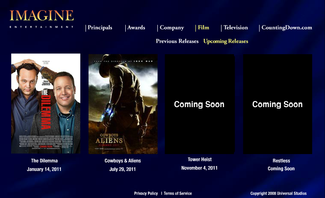Image resolution: width=325 pixels, height=198 pixels.
Task: Open The Dilemma movie poster
Action: click(x=46, y=103)
